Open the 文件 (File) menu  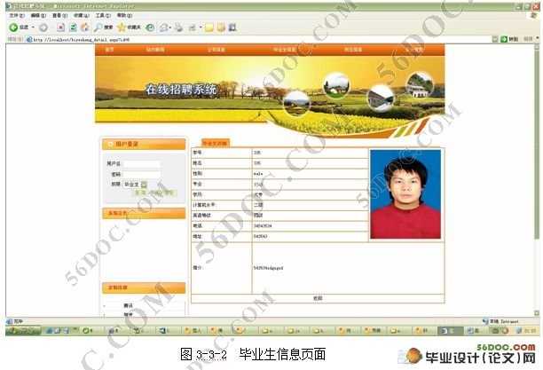(x=15, y=16)
